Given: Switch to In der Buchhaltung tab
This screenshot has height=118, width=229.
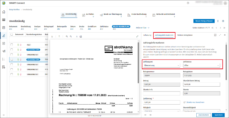Looking at the screenshot, I should tap(137, 15).
